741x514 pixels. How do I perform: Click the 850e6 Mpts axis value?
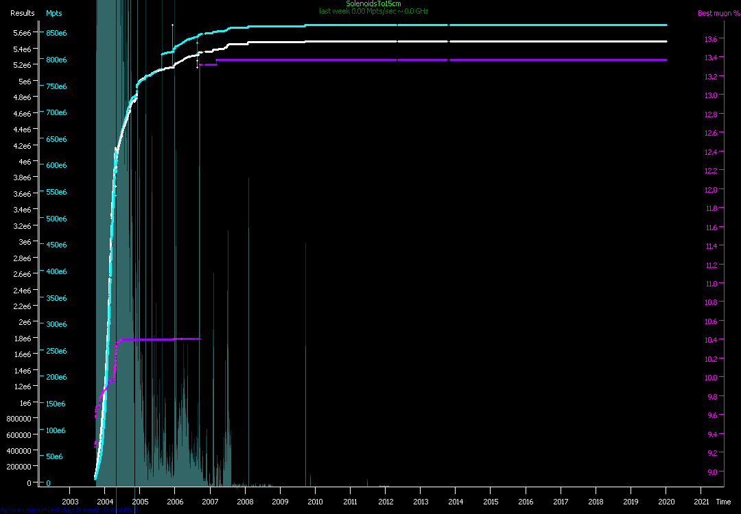pyautogui.click(x=56, y=33)
